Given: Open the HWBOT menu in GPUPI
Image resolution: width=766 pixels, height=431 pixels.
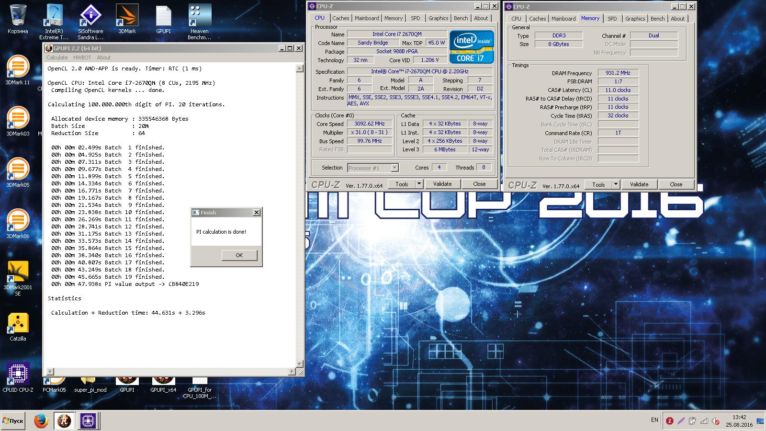Looking at the screenshot, I should [x=82, y=57].
